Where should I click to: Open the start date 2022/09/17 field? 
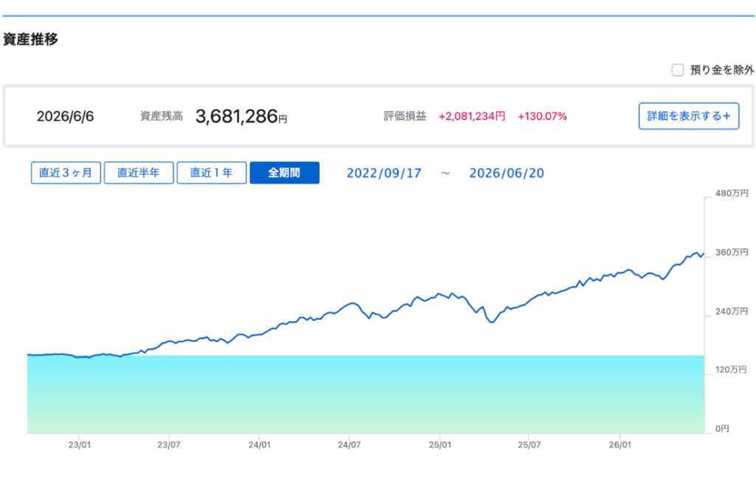pos(384,173)
